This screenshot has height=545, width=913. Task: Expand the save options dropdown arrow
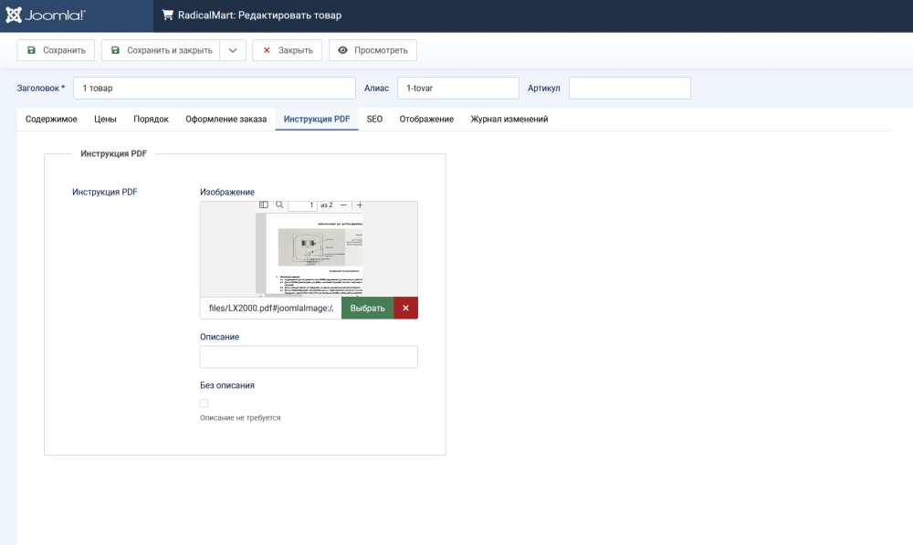(x=233, y=50)
